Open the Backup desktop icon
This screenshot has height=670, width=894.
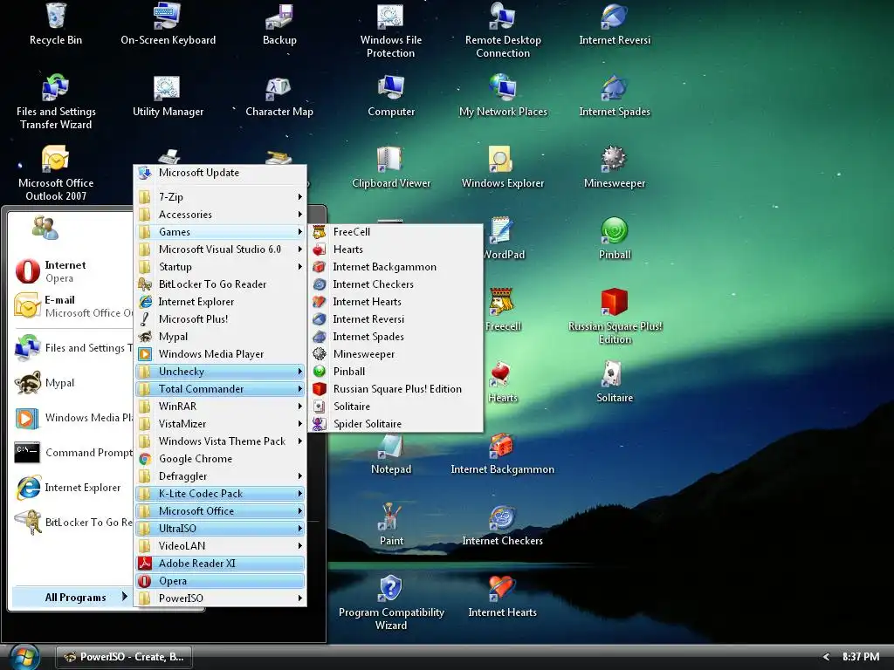(279, 24)
